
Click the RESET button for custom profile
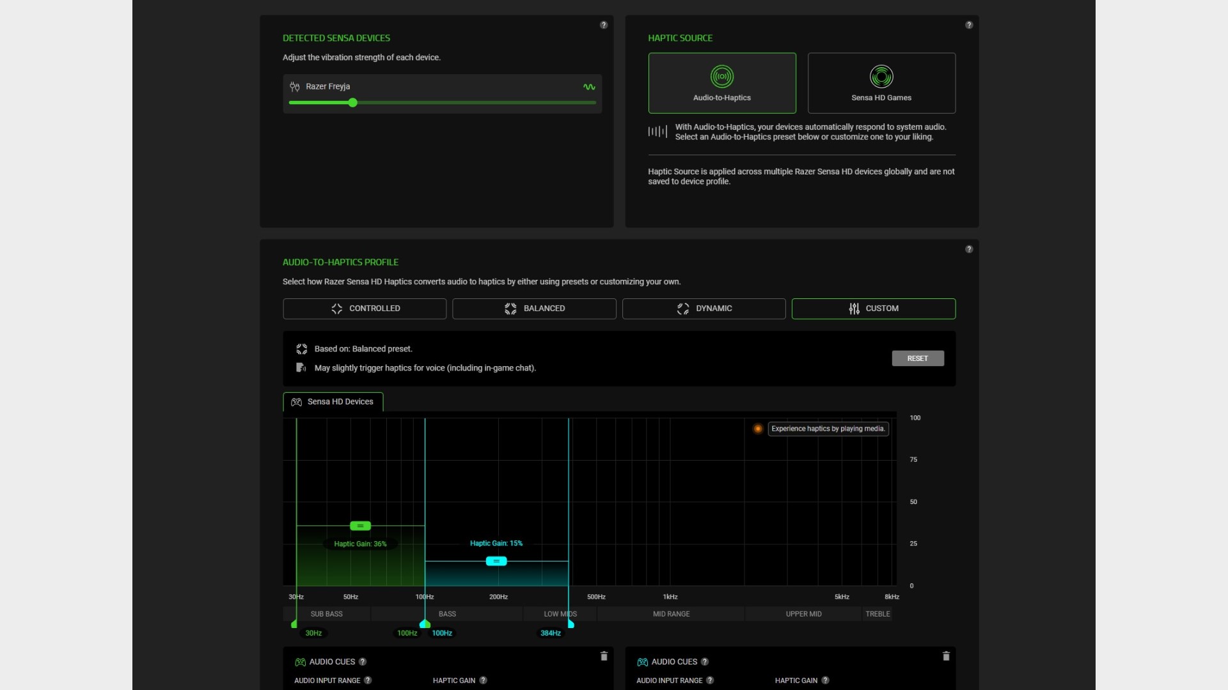(x=918, y=358)
